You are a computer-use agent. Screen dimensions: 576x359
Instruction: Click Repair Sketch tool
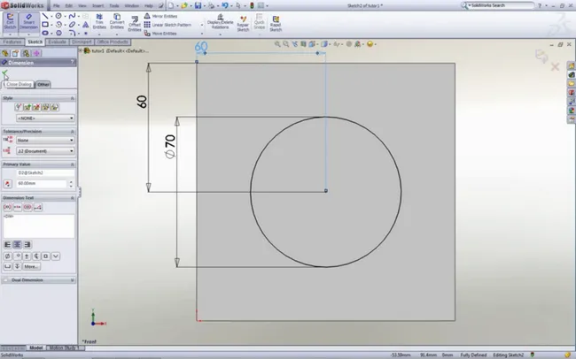pyautogui.click(x=243, y=24)
